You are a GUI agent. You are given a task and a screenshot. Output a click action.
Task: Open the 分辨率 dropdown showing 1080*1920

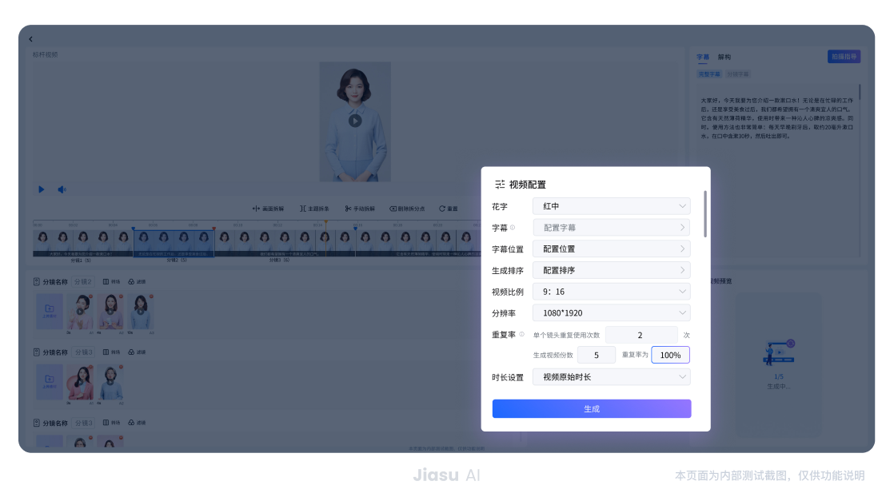click(611, 312)
